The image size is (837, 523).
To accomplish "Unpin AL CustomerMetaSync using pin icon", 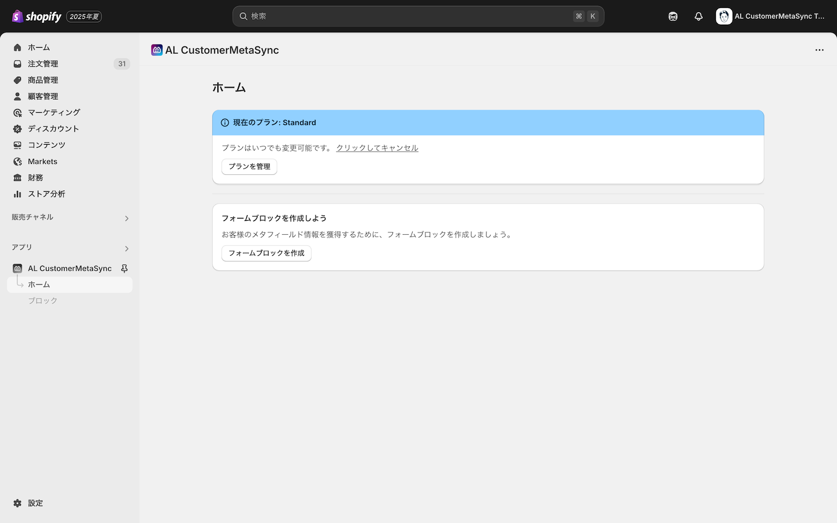I will pyautogui.click(x=124, y=268).
